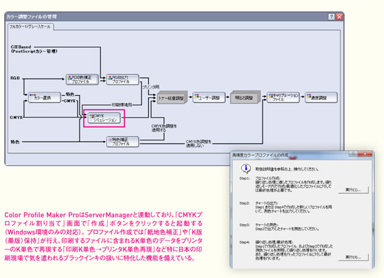Click color icon on カラー置換 node
Viewport: 384px width, 278px height.
pos(32,95)
